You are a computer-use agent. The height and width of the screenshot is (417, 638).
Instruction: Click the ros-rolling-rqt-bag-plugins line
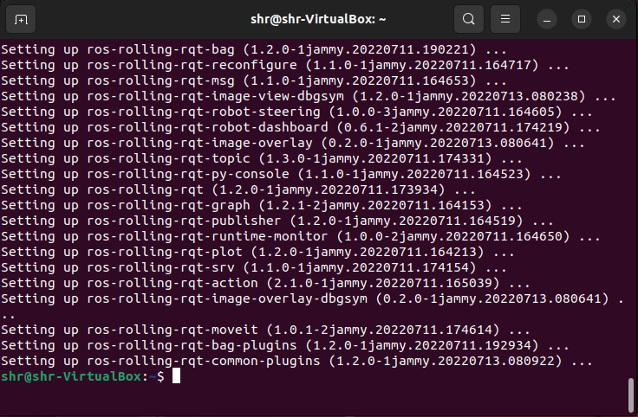coord(285,345)
